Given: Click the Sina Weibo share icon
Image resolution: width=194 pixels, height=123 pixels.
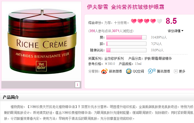Looking at the screenshot, I should pyautogui.click(x=104, y=72).
